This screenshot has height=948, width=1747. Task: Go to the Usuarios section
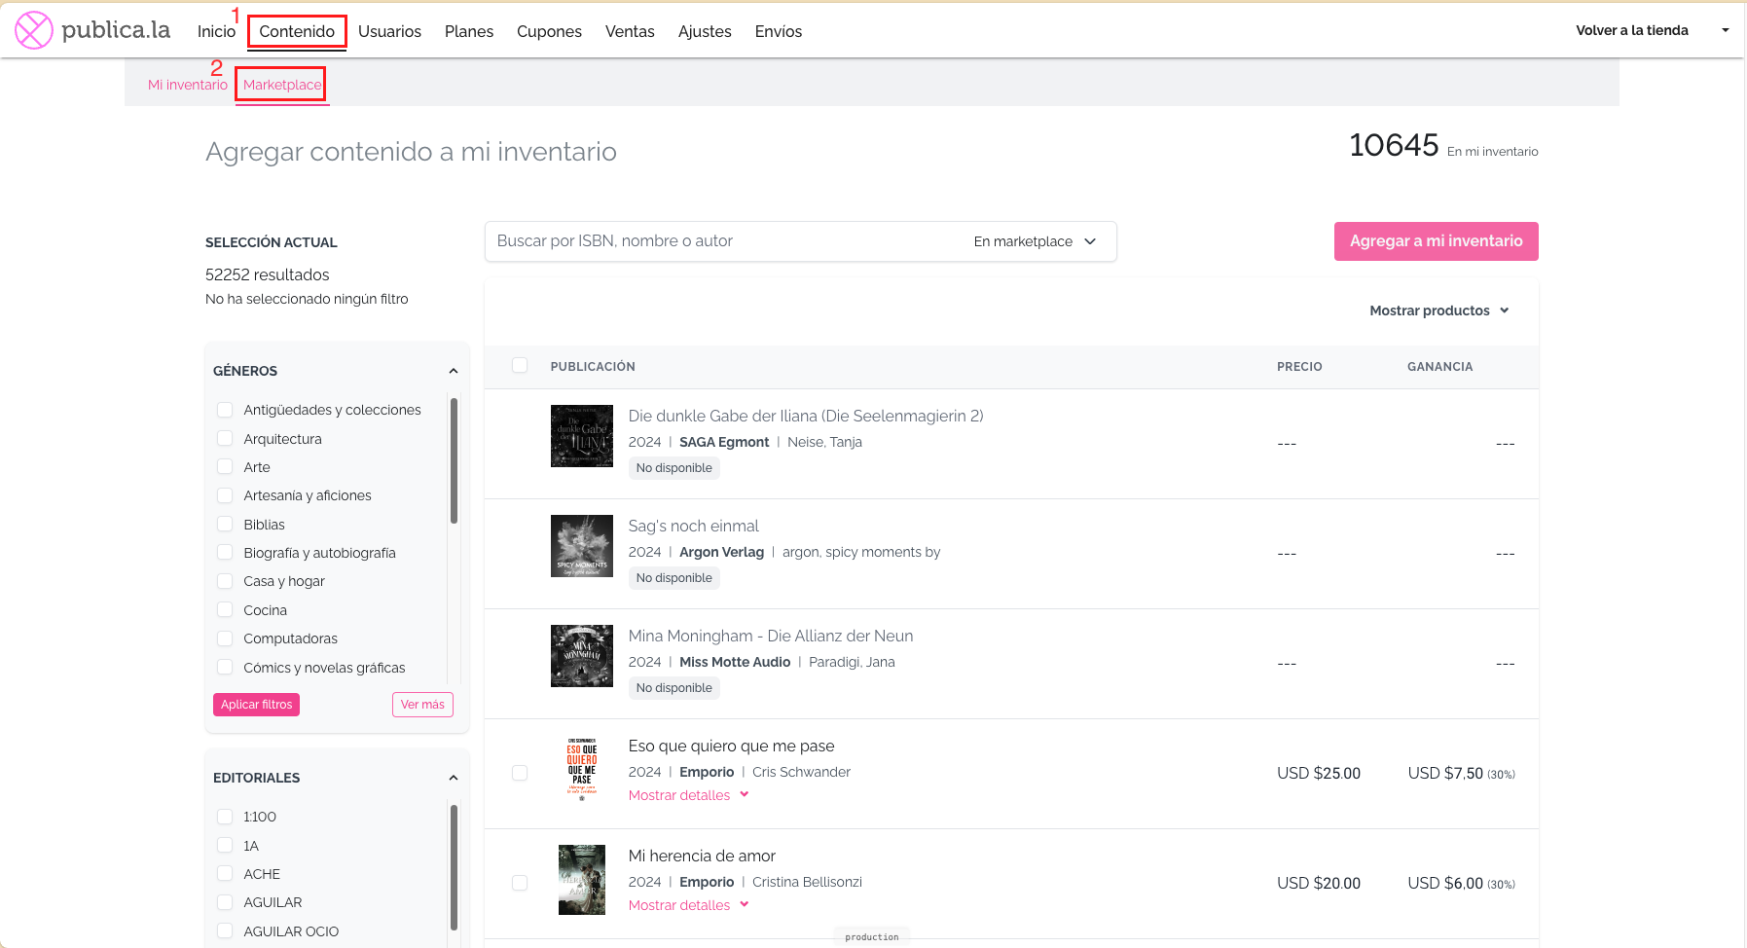click(x=389, y=31)
